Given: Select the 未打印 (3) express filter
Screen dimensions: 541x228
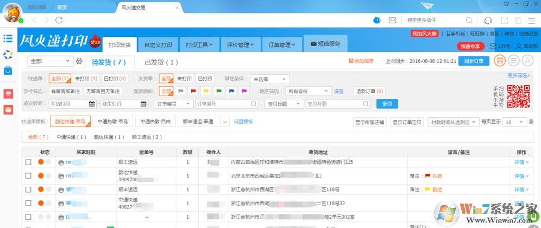Looking at the screenshot, I should pos(86,79).
